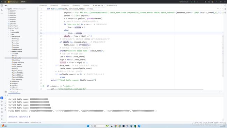Image resolution: width=227 pixels, height=128 pixels.
Task: Click the Python Console icon on left strip
Action: pos(2,101)
